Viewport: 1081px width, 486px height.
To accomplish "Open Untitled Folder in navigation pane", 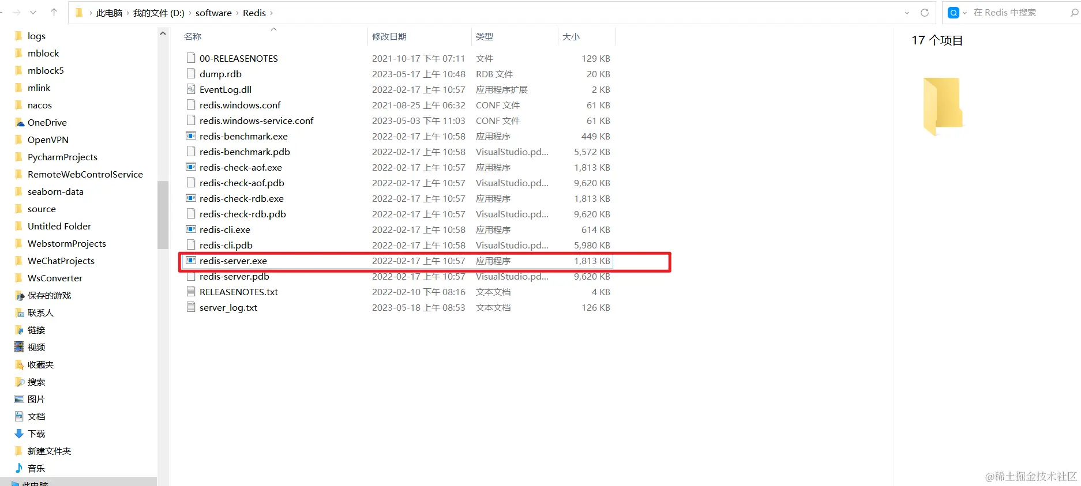I will [59, 226].
